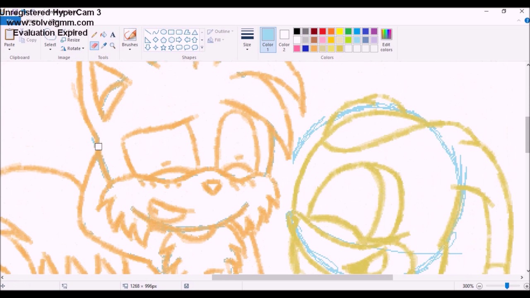This screenshot has width=530, height=298.
Task: Choose the Four-point star shape
Action: 156,48
